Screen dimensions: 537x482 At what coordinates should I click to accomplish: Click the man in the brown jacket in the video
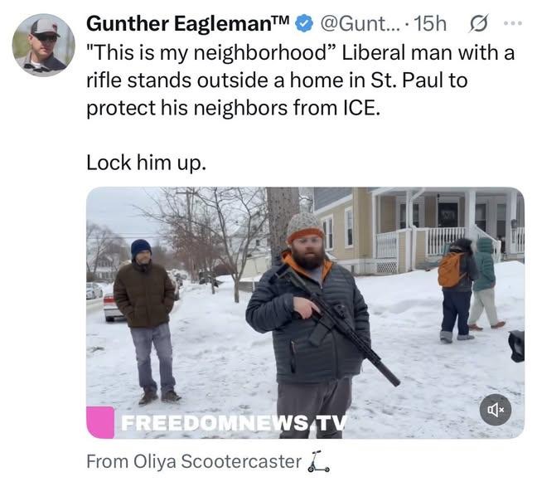click(x=146, y=320)
